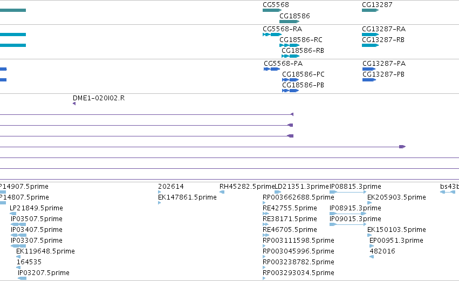The width and height of the screenshot is (459, 281).
Task: Open EST label RE42755.5prime
Action: click(290, 208)
